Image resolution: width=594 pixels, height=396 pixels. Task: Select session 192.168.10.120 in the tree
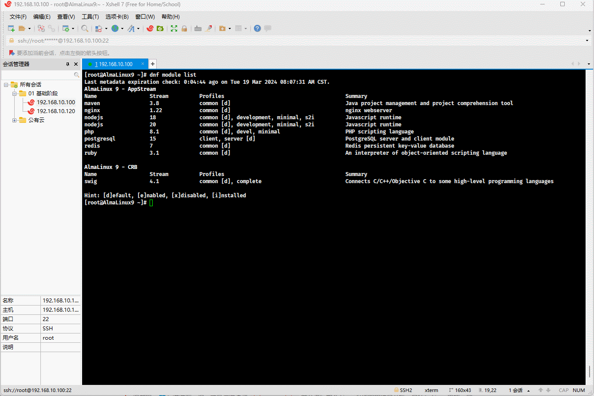(x=56, y=111)
